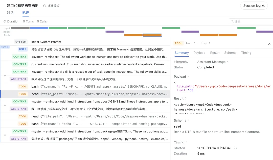The image size is (273, 160).
Task: Collapse the Turn 1 label
Action: (5, 47)
